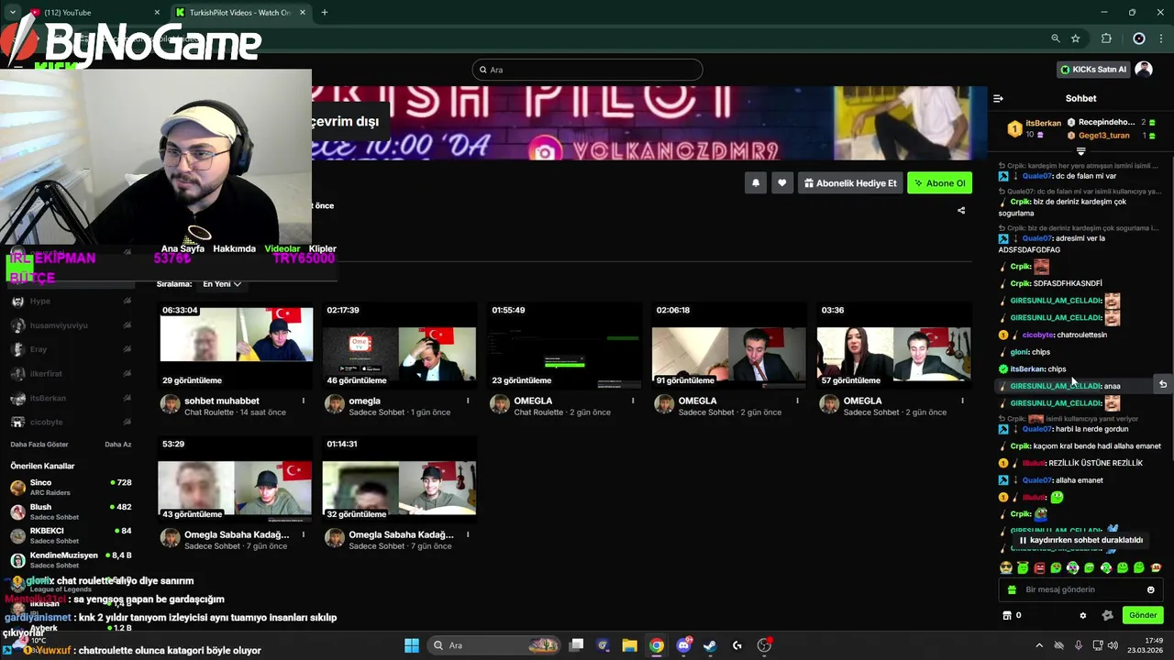Click Chrome zoom magnifier icon in address bar
1174x660 pixels.
pyautogui.click(x=1056, y=38)
